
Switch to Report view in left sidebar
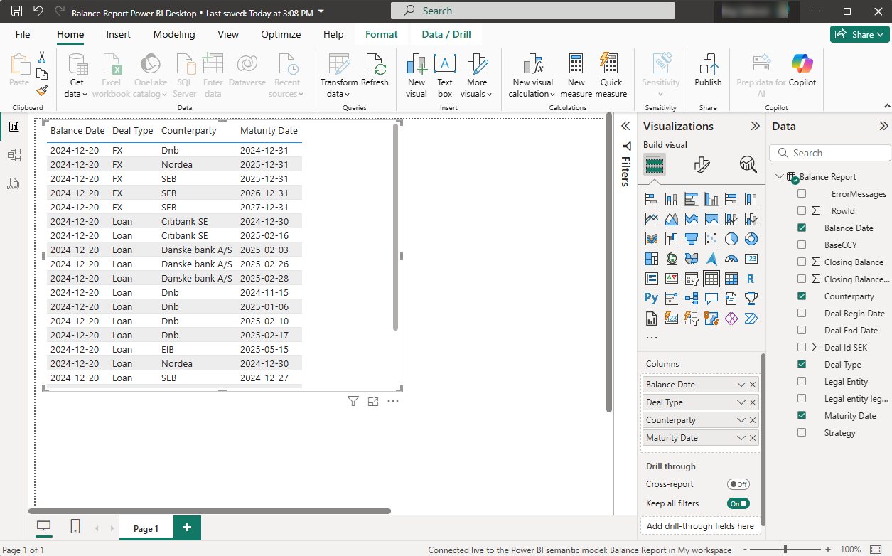pos(14,127)
